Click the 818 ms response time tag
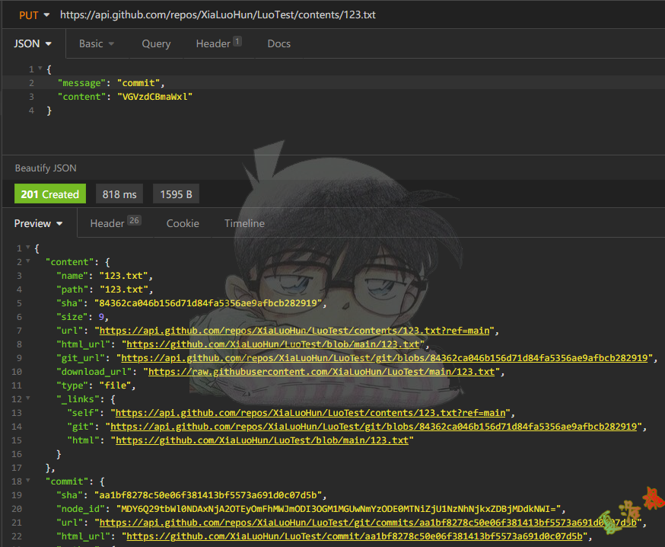The width and height of the screenshot is (665, 547). click(x=119, y=194)
